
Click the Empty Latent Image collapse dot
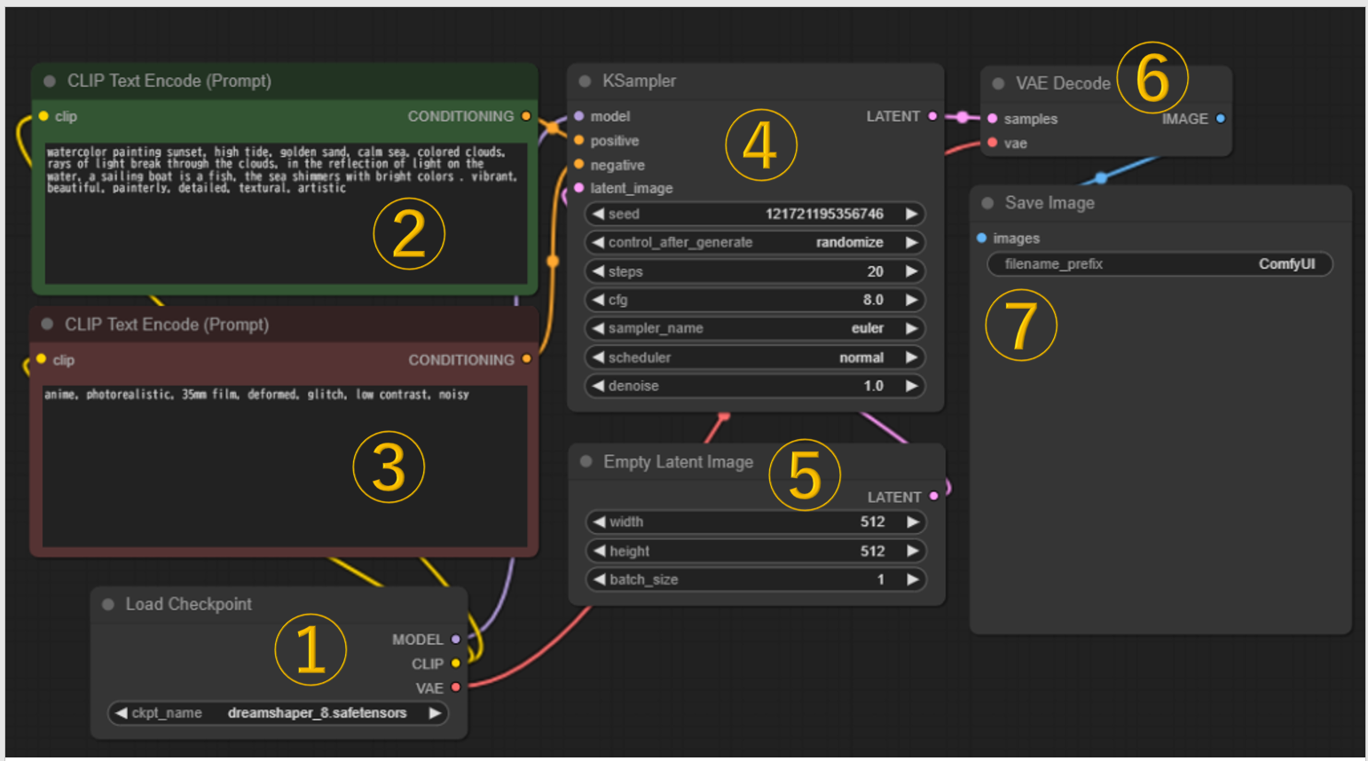pos(586,462)
